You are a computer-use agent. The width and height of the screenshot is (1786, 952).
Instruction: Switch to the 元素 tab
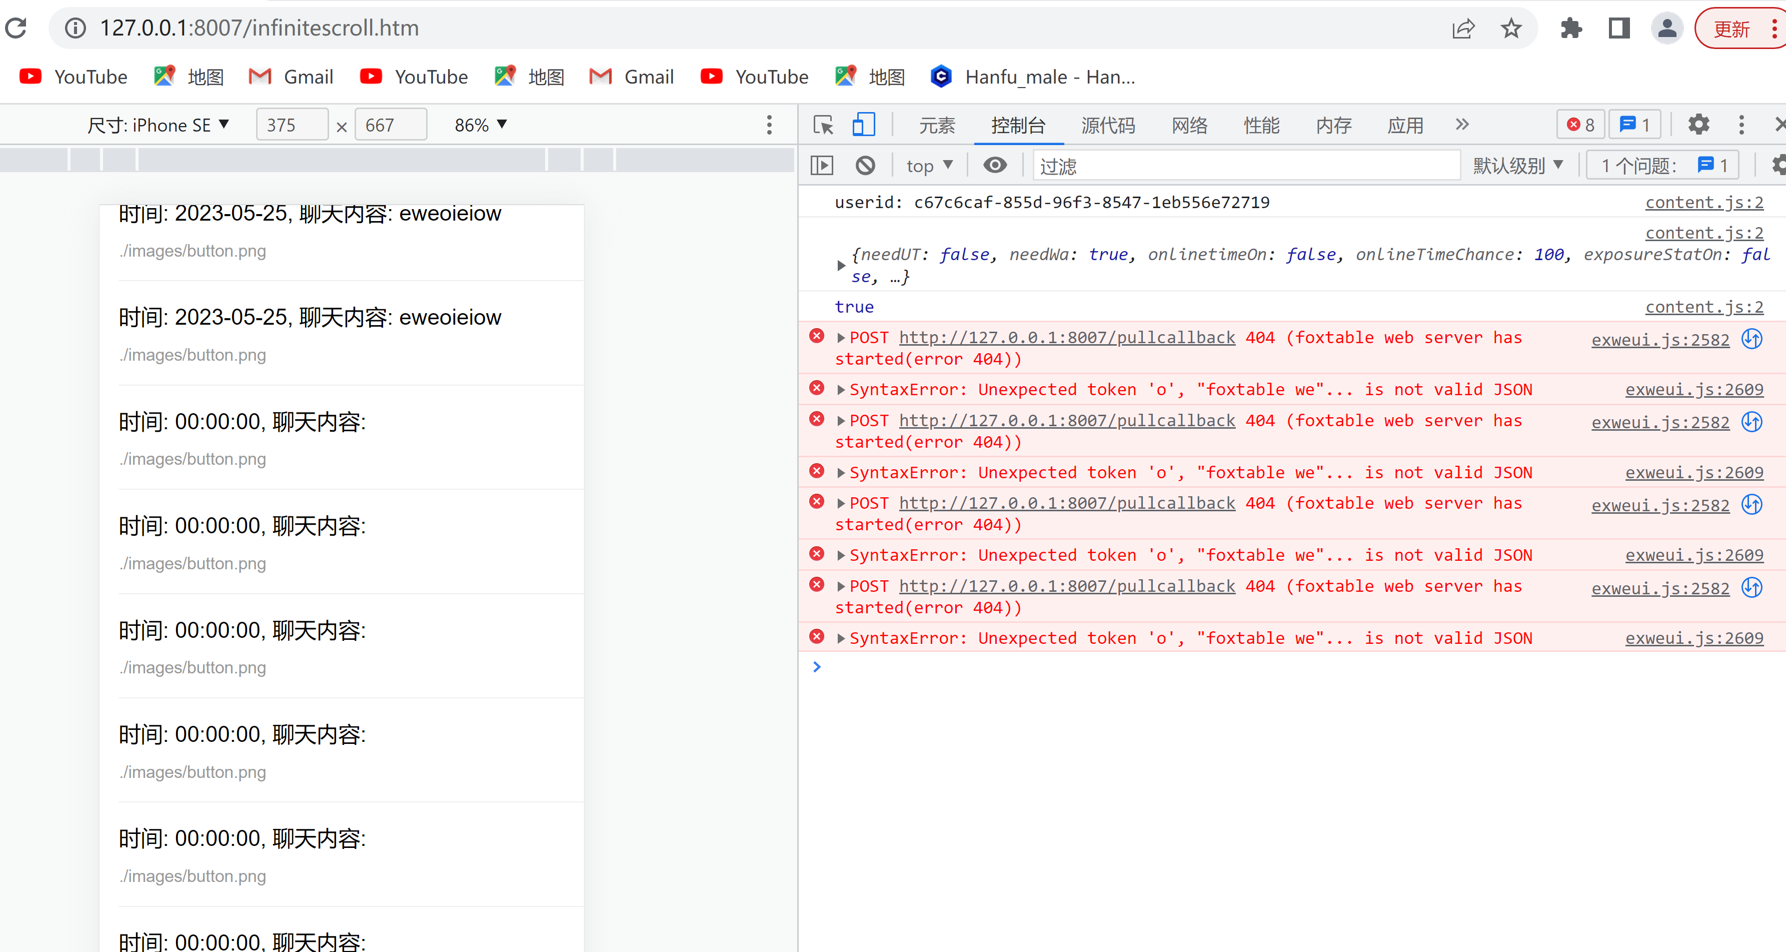pyautogui.click(x=937, y=125)
